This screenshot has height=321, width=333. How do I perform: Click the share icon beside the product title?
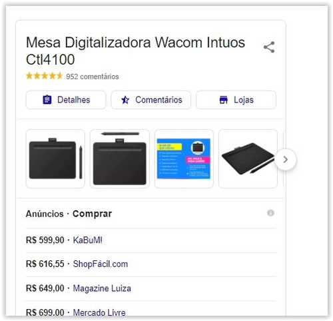click(x=269, y=47)
